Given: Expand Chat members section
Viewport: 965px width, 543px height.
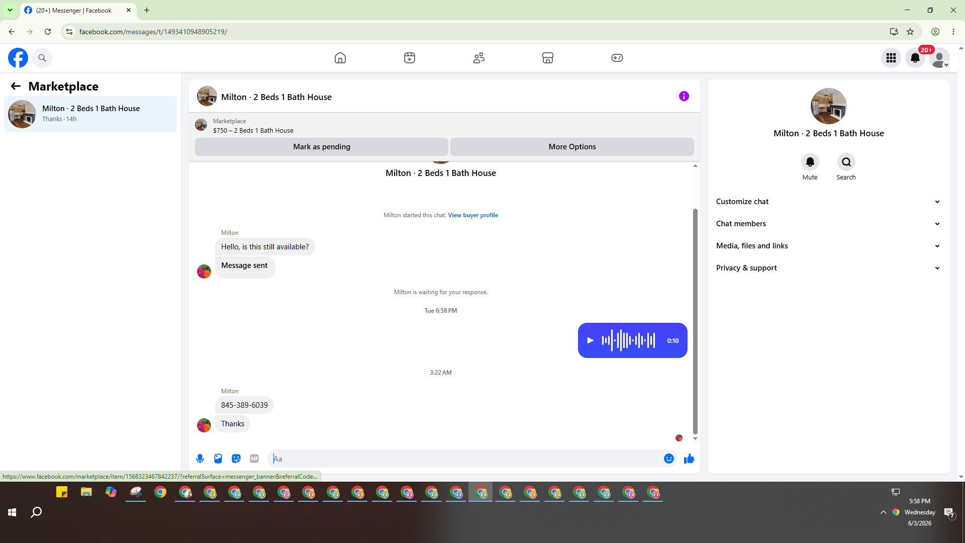Looking at the screenshot, I should tap(829, 224).
